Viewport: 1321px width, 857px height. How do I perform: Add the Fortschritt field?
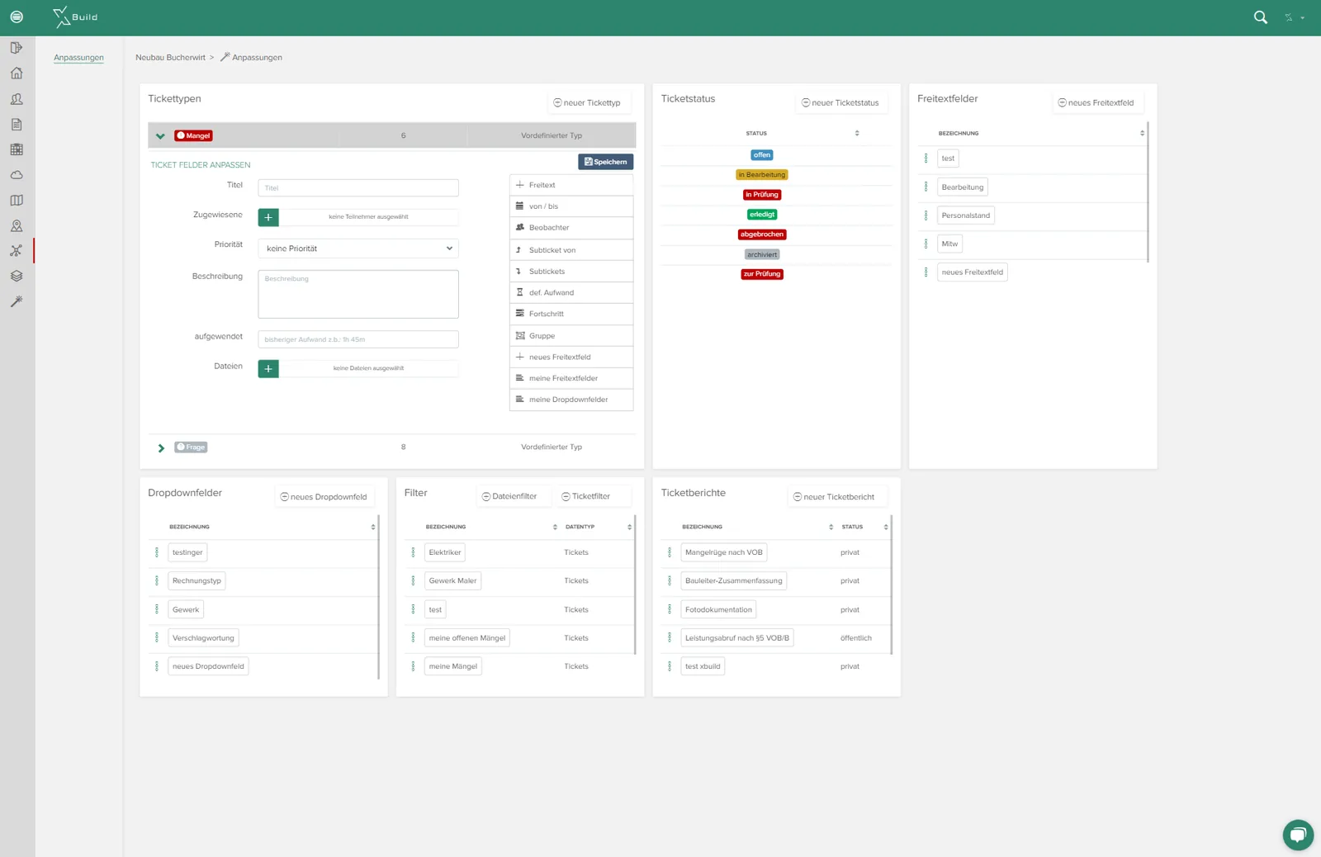pyautogui.click(x=571, y=315)
